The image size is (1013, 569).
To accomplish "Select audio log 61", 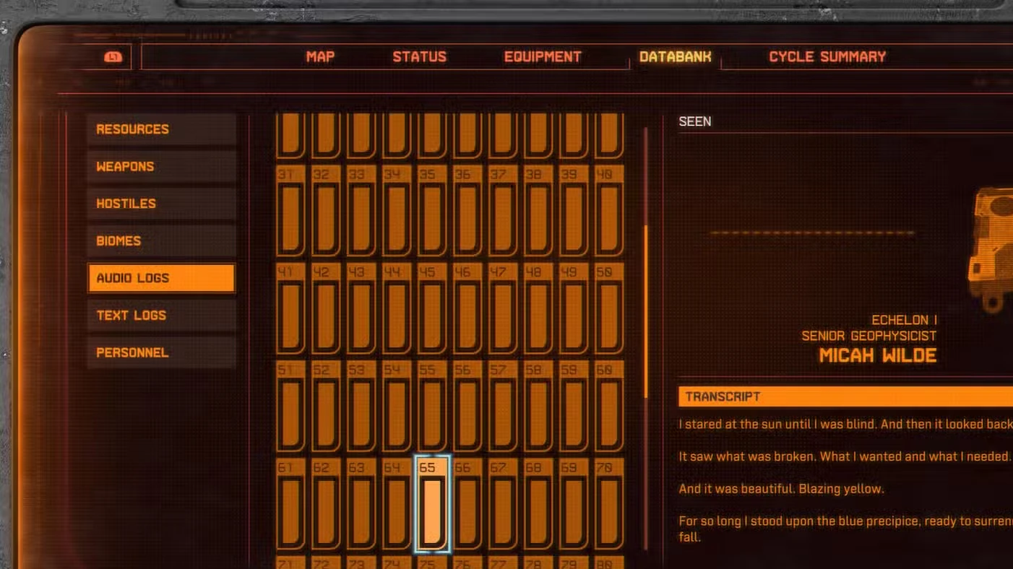I will [x=290, y=503].
